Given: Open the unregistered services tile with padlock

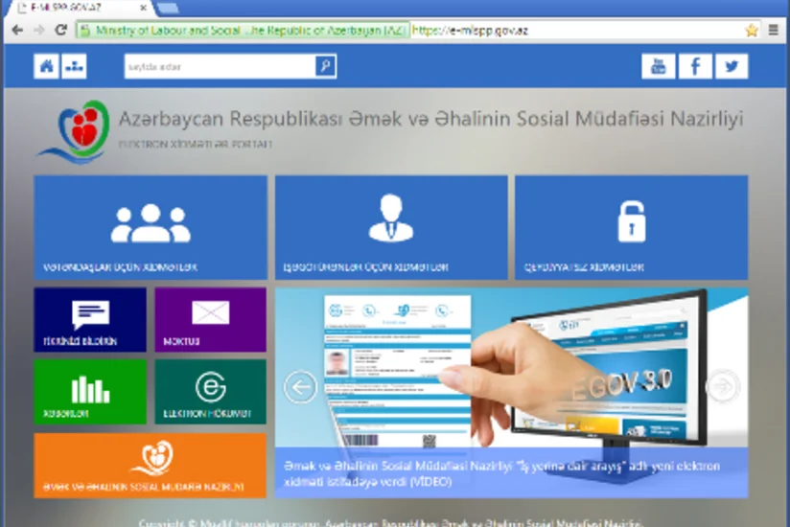Looking at the screenshot, I should pos(631,227).
